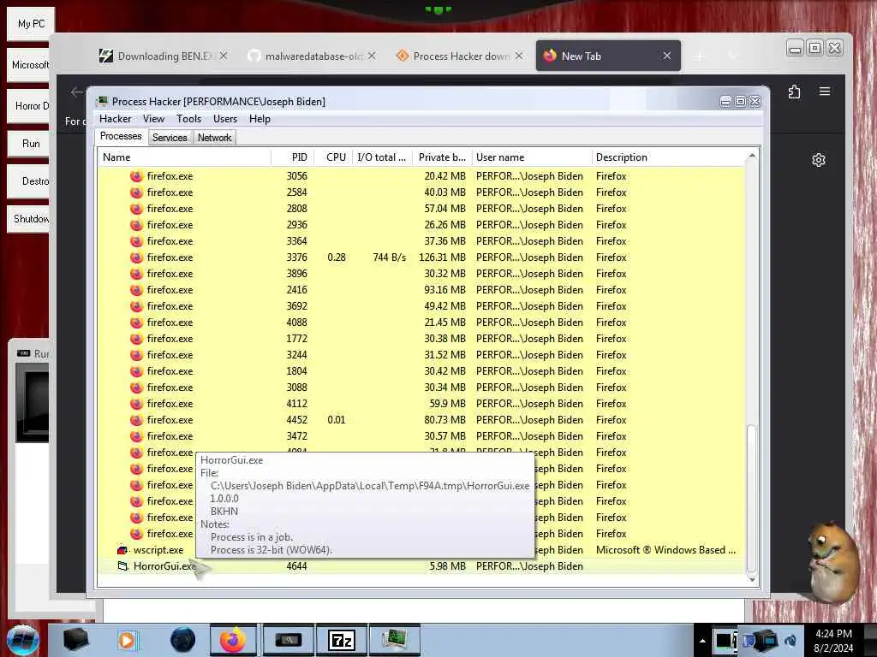Viewport: 877px width, 657px height.
Task: Select firefox.exe process with PID 2808
Action: point(421,209)
